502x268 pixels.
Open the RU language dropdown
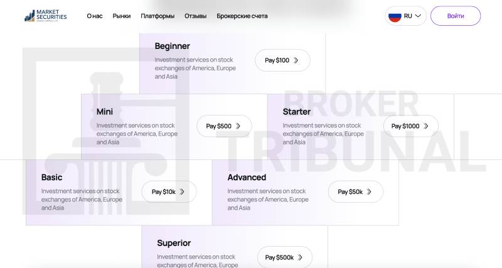407,16
